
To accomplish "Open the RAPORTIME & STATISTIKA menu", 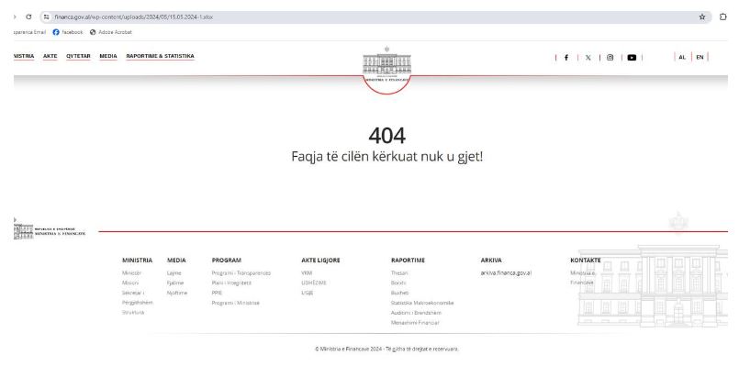I will (x=161, y=56).
